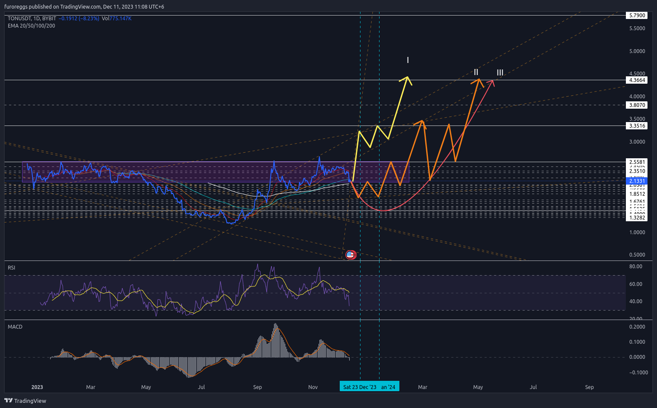Click the 80.00 RSI scale value
Image resolution: width=657 pixels, height=408 pixels.
636,267
